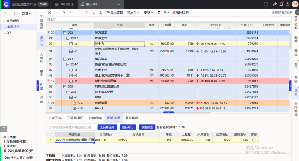This screenshot has width=299, height=161.
Task: Click the help question mark icon
Action: click(x=288, y=4)
